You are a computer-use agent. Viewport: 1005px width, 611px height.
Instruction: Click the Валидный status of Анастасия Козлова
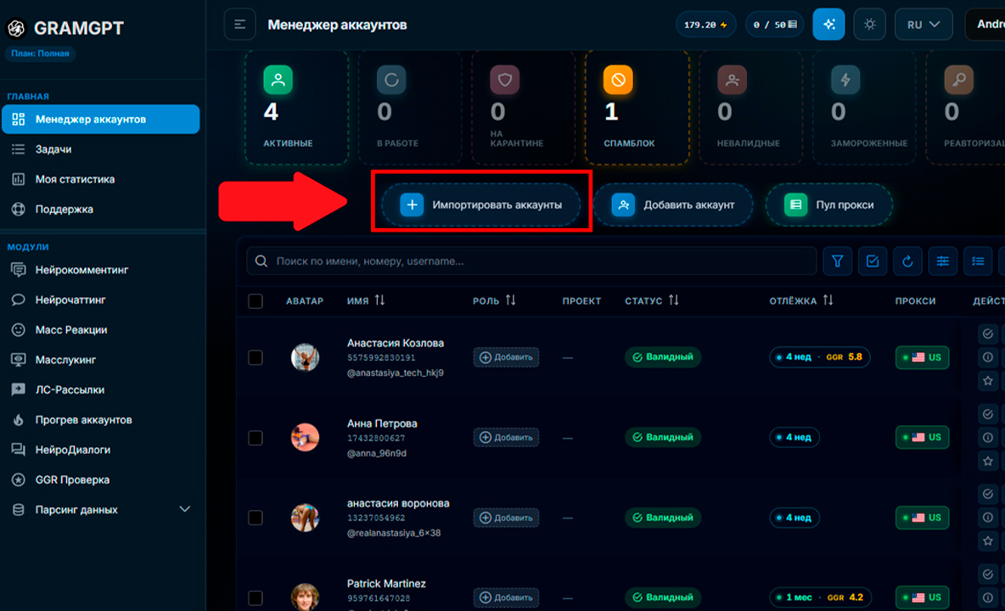coord(663,357)
